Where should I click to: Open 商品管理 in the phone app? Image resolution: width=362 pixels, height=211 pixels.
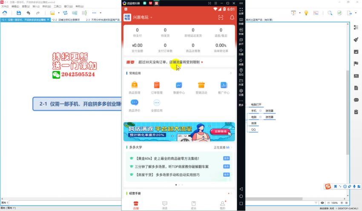(134, 88)
